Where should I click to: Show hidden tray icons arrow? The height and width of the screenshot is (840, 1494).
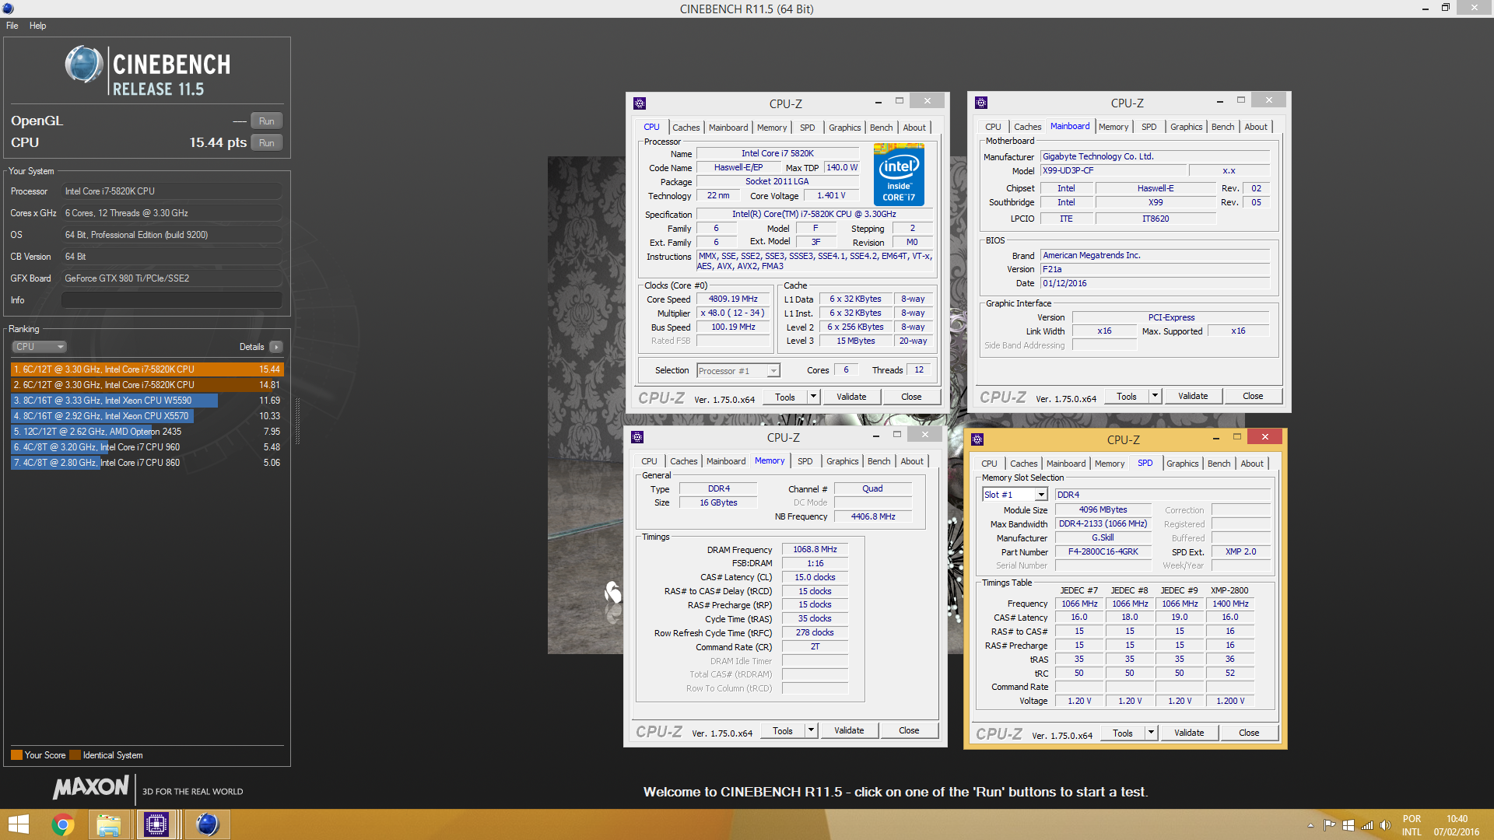[x=1311, y=825]
